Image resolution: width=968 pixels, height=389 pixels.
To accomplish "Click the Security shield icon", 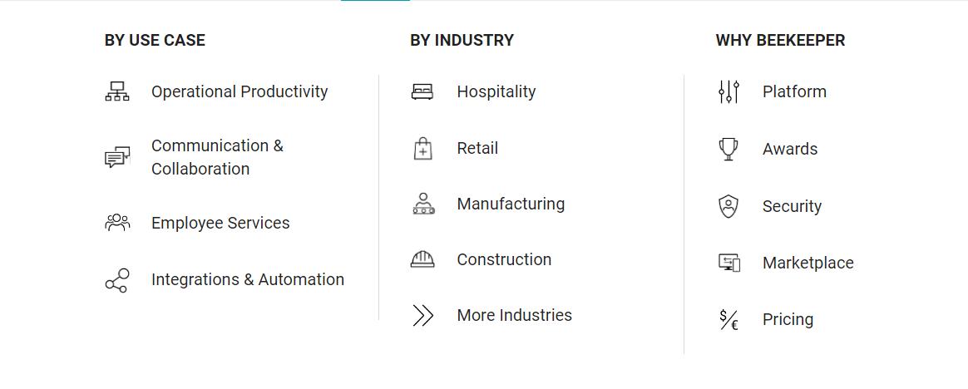I will coord(728,206).
